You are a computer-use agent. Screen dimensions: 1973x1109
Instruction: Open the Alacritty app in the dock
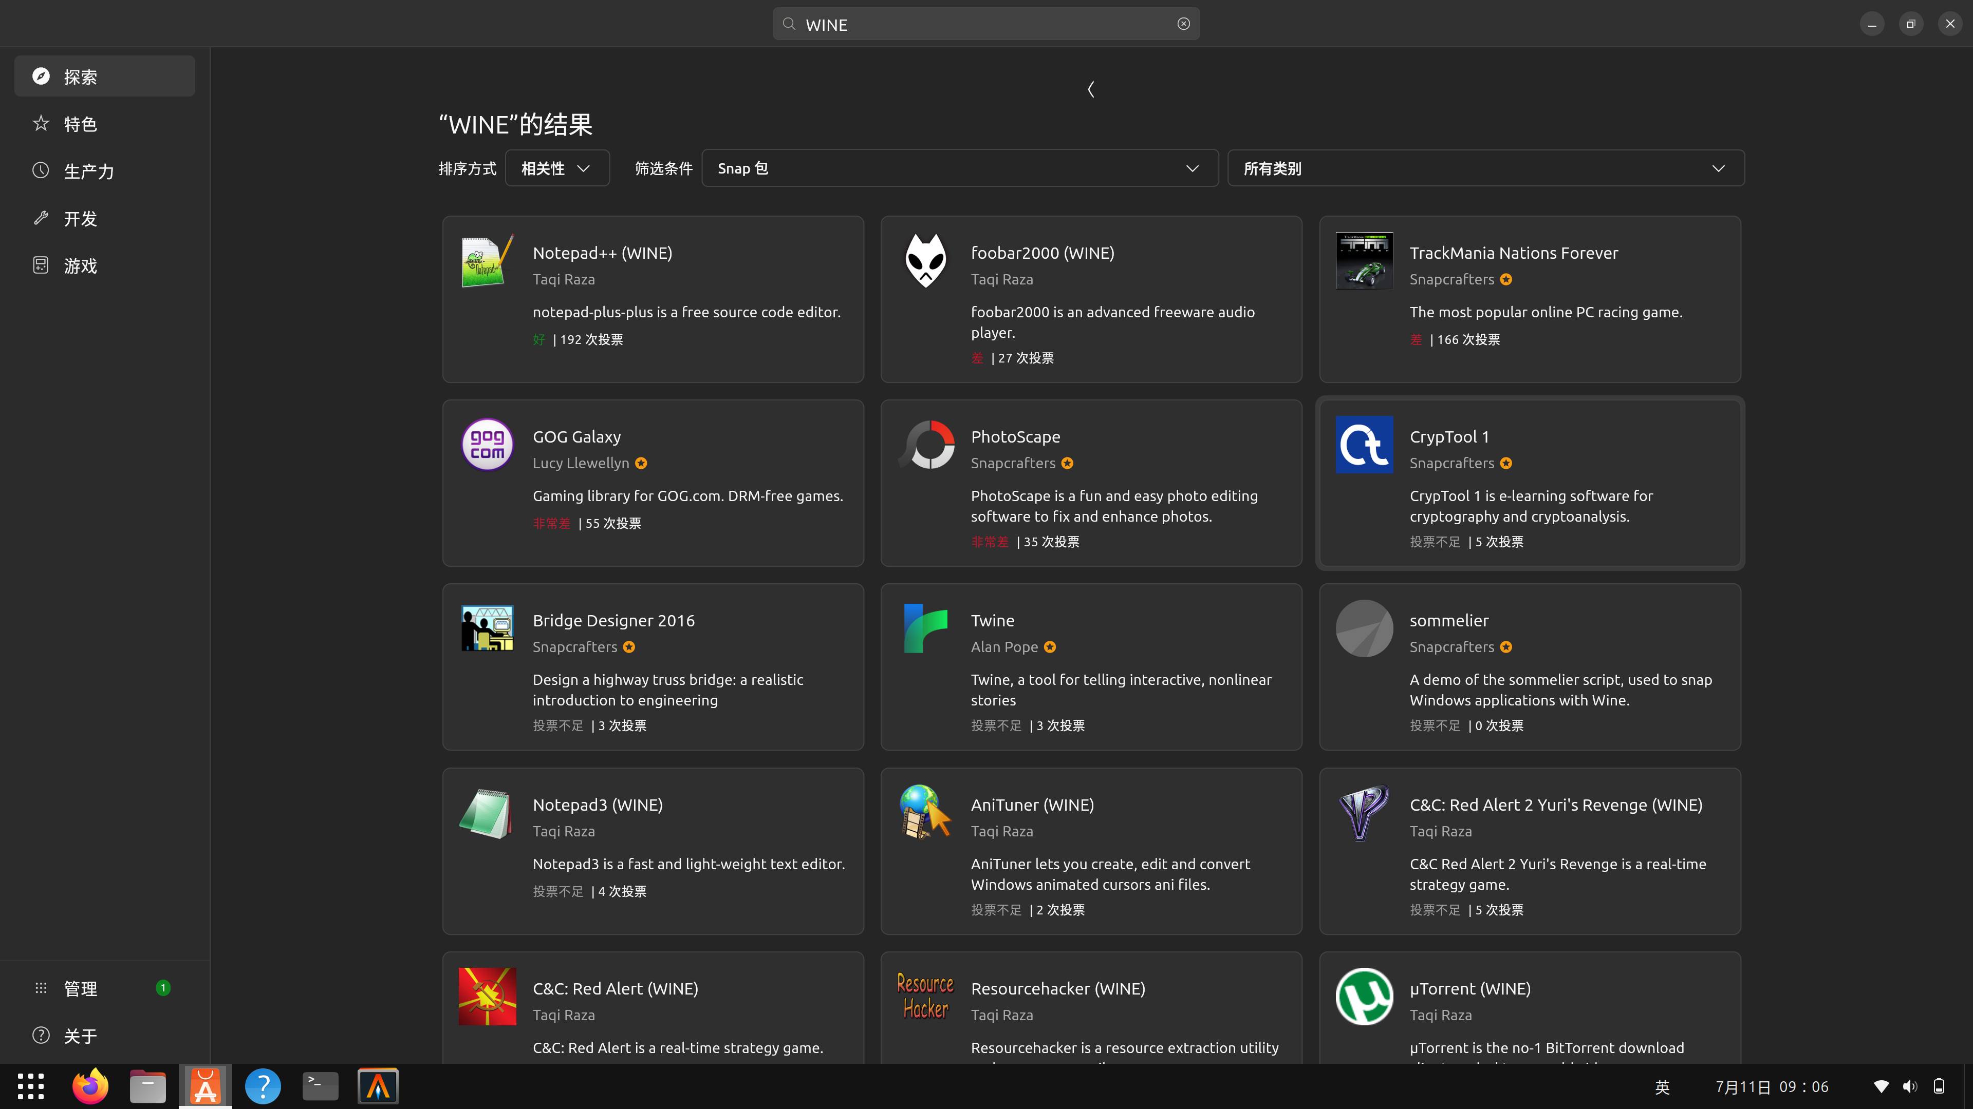click(378, 1086)
